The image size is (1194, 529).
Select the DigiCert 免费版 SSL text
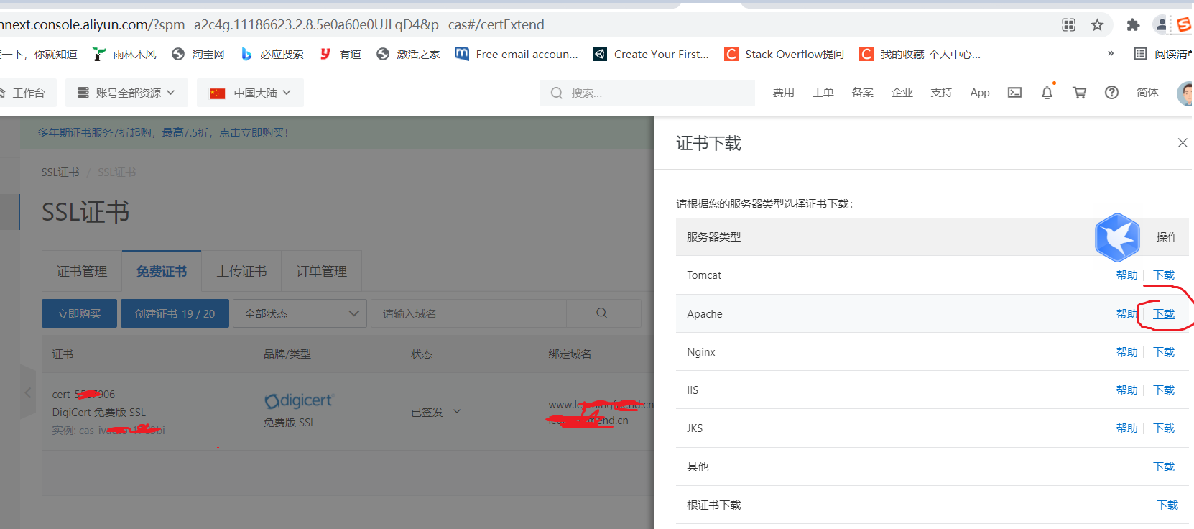point(98,413)
